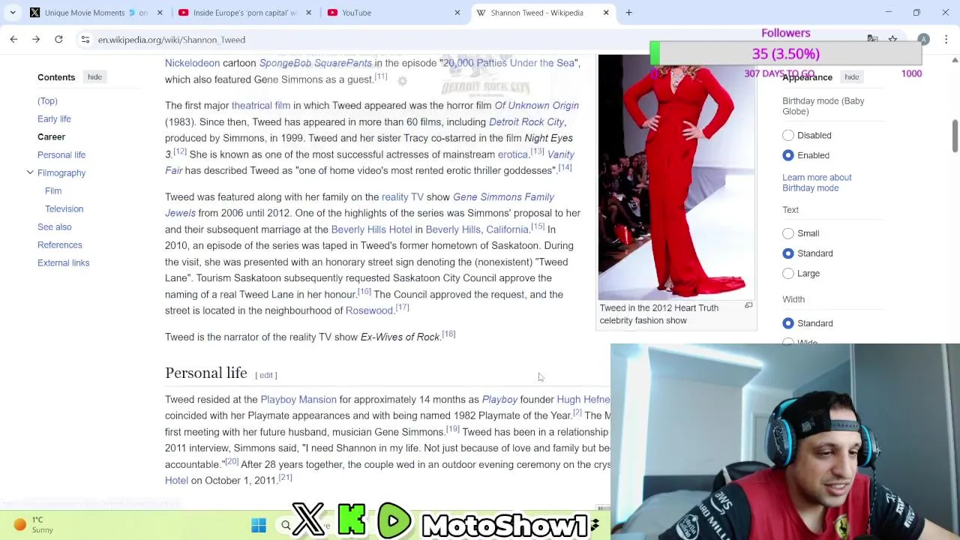Open Vanity Fair link
The image size is (960, 540).
point(561,154)
